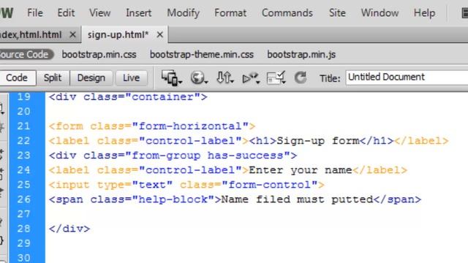Switch to Split view
Viewport: 468px width, 263px height.
point(53,78)
